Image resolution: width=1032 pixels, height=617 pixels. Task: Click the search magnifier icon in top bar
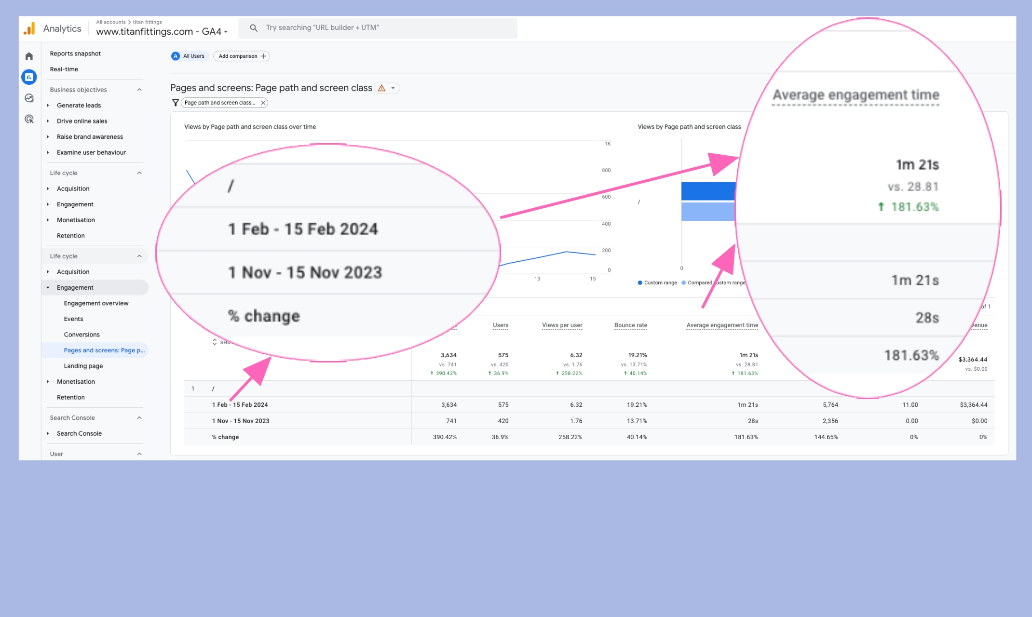(255, 28)
